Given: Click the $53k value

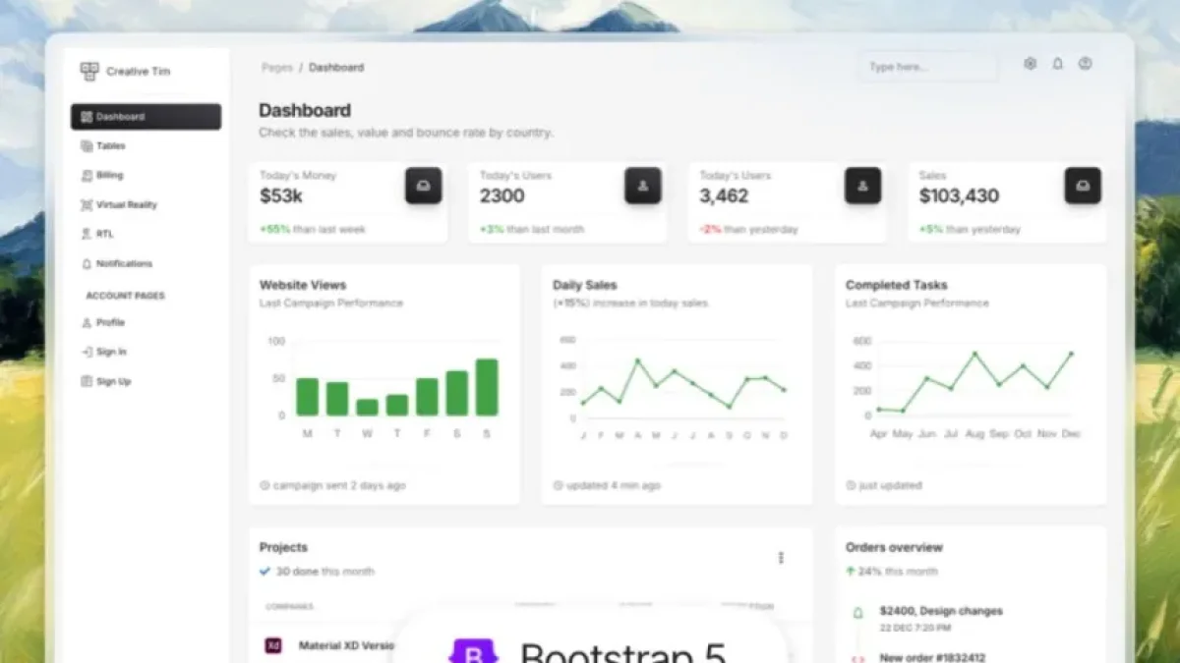Looking at the screenshot, I should tap(281, 196).
